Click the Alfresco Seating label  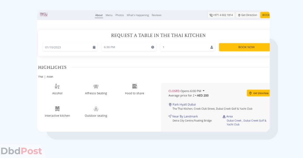pyautogui.click(x=96, y=93)
